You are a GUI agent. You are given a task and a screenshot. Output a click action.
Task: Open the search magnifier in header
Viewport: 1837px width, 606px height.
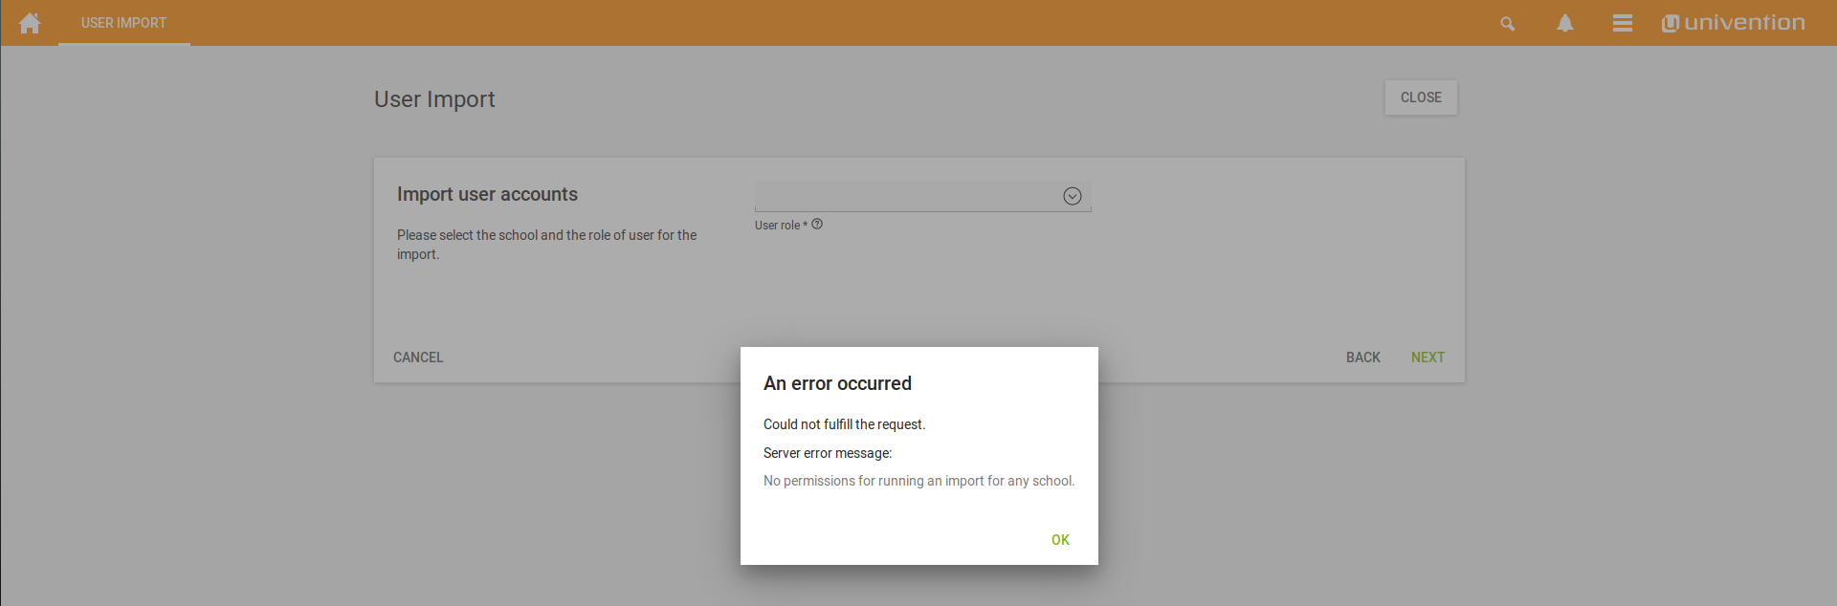tap(1507, 24)
